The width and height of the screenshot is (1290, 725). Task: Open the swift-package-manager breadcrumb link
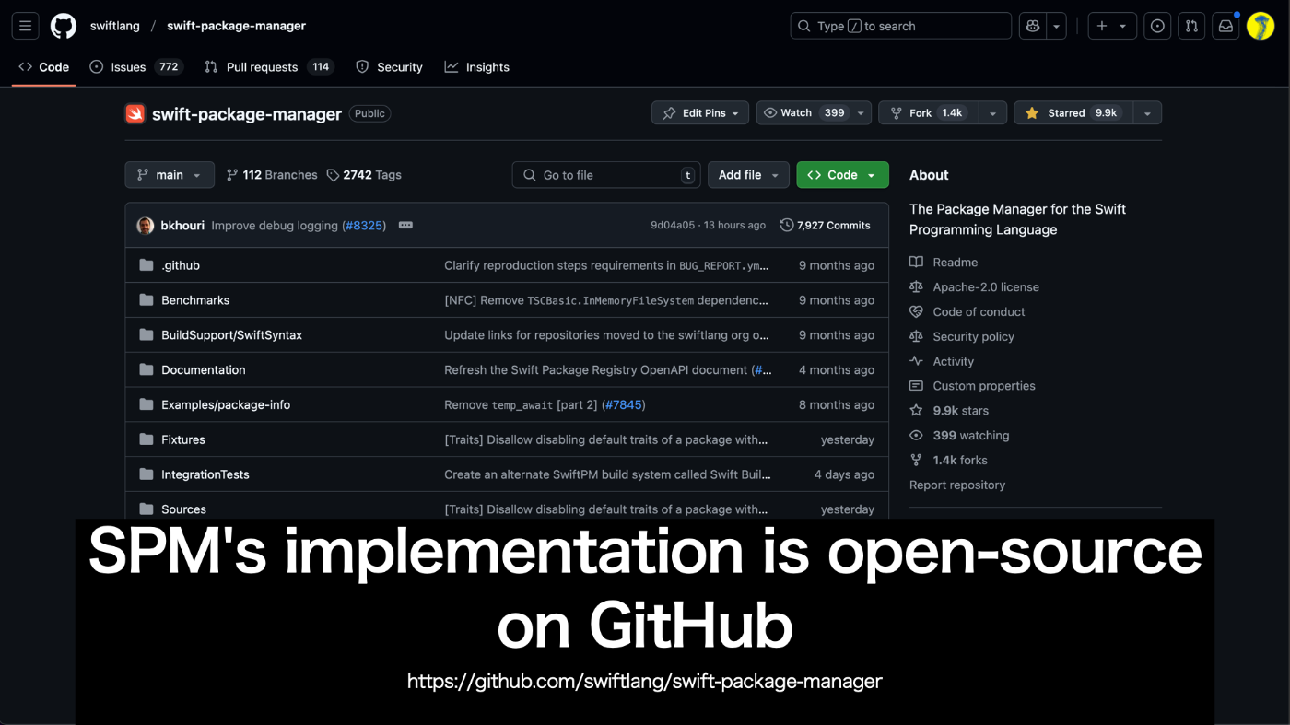[236, 26]
